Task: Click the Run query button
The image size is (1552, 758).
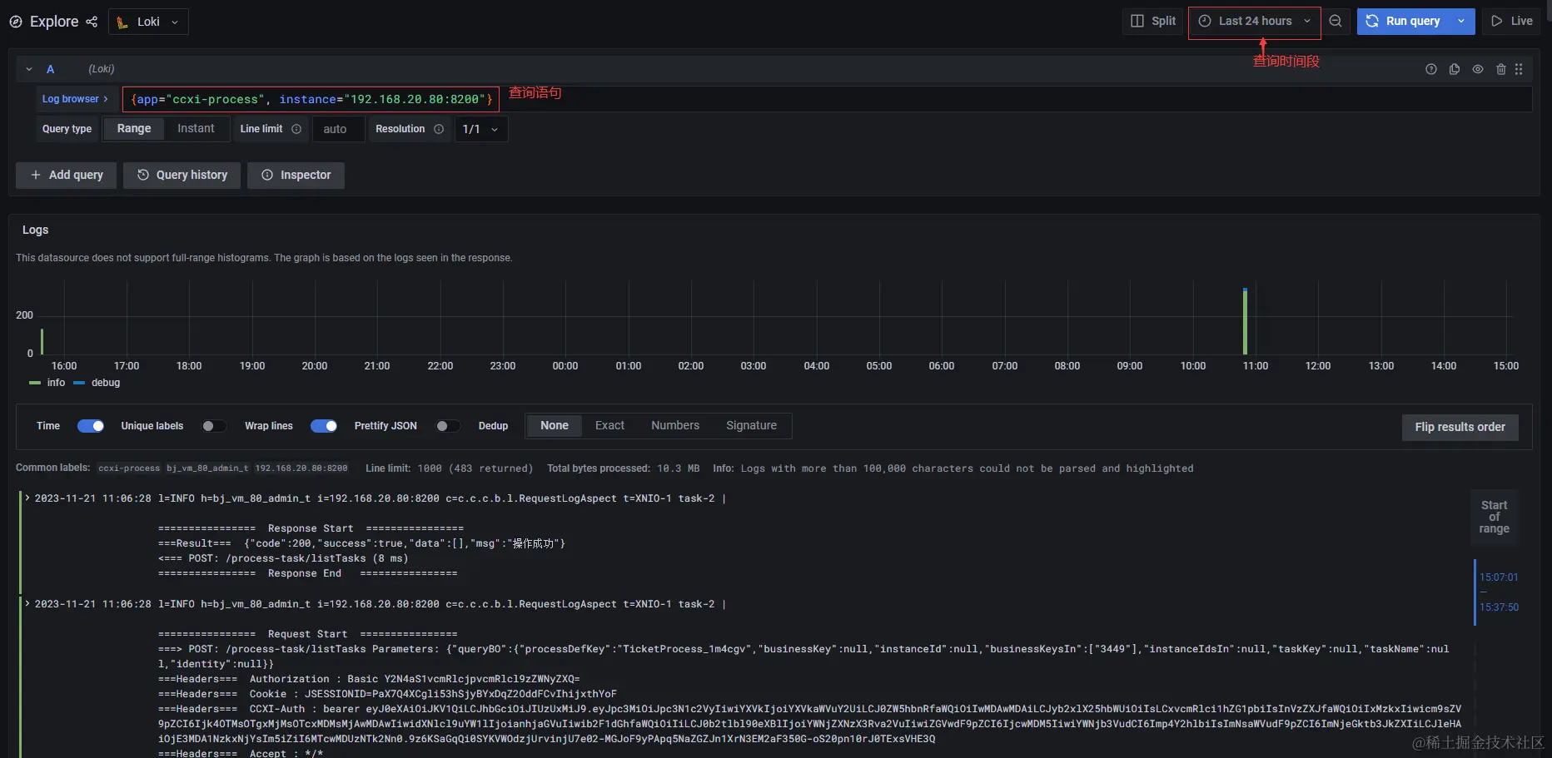Action: point(1403,21)
